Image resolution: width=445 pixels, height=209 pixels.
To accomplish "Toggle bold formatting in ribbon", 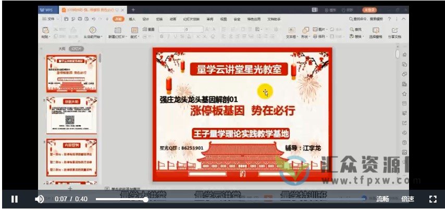I will tap(162, 36).
